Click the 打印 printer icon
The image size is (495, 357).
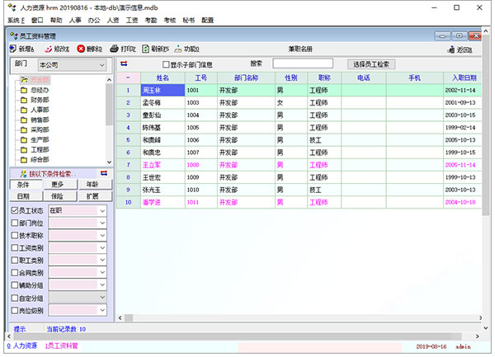pyautogui.click(x=114, y=49)
